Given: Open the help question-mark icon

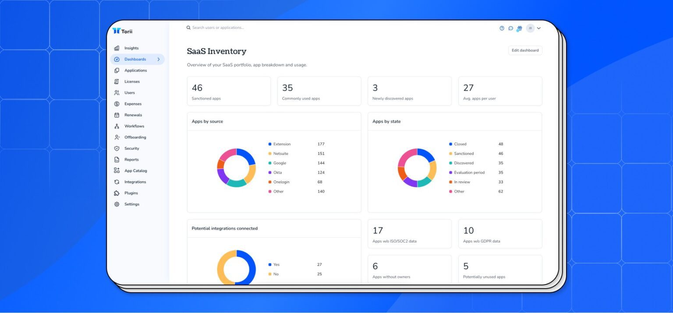Looking at the screenshot, I should [x=501, y=28].
